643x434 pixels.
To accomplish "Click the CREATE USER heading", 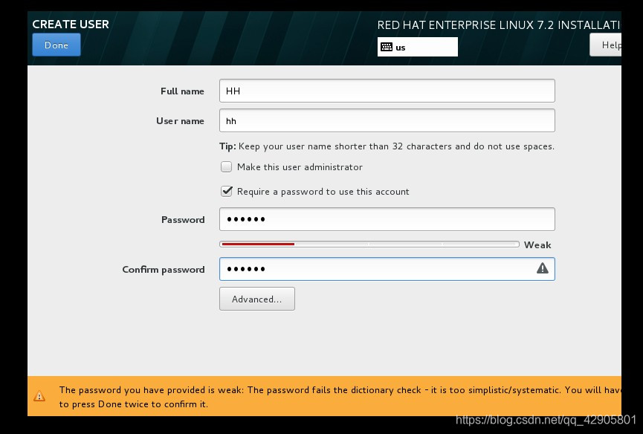I will click(x=71, y=25).
